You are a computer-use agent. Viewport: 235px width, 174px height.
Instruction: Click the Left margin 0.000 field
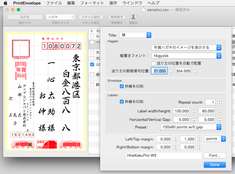click(x=164, y=139)
